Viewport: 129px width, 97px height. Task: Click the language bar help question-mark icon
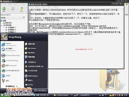pos(103,95)
